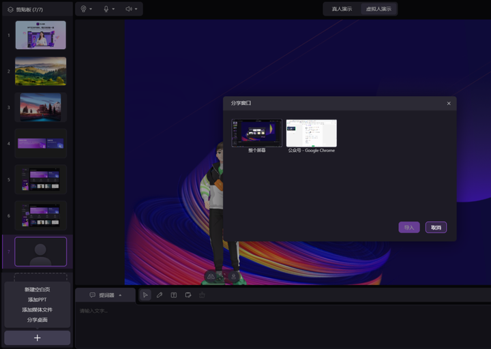This screenshot has width=491, height=349.
Task: Select the pointer cursor tool
Action: 145,295
